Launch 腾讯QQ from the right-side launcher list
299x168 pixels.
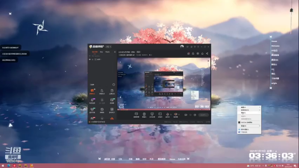(275, 60)
